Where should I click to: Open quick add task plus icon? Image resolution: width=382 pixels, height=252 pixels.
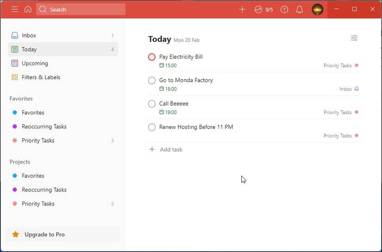tap(242, 10)
